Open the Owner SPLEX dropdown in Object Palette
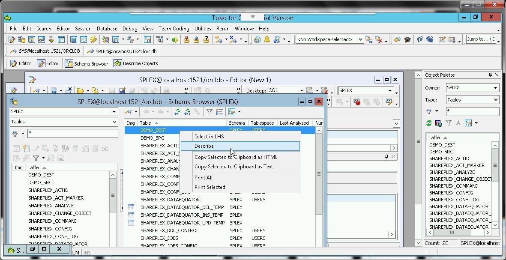Image resolution: width=506 pixels, height=260 pixels. tap(495, 87)
